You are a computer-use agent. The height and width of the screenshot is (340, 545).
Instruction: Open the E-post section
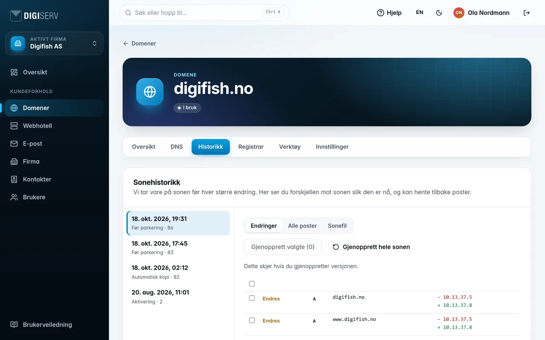click(54, 144)
